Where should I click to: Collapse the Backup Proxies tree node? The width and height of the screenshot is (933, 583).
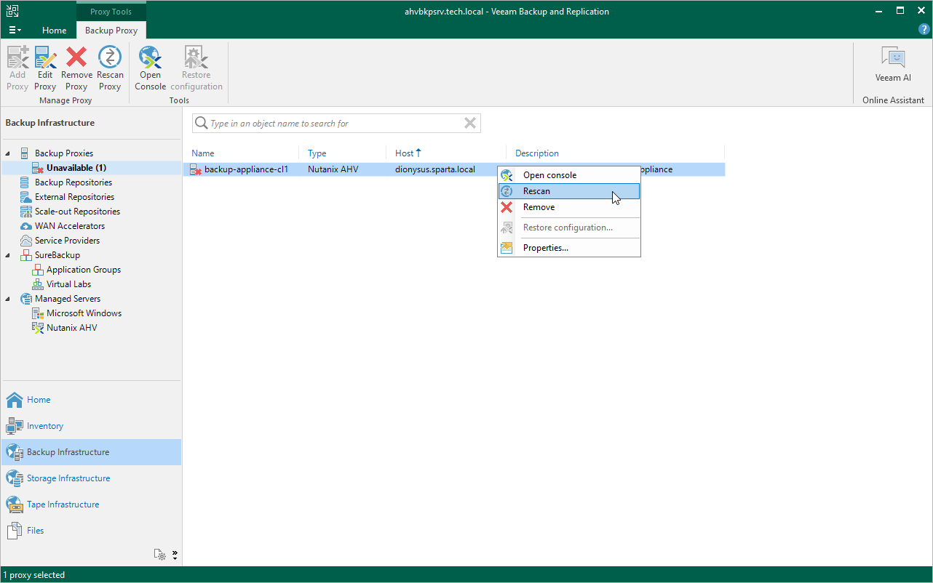tap(9, 153)
